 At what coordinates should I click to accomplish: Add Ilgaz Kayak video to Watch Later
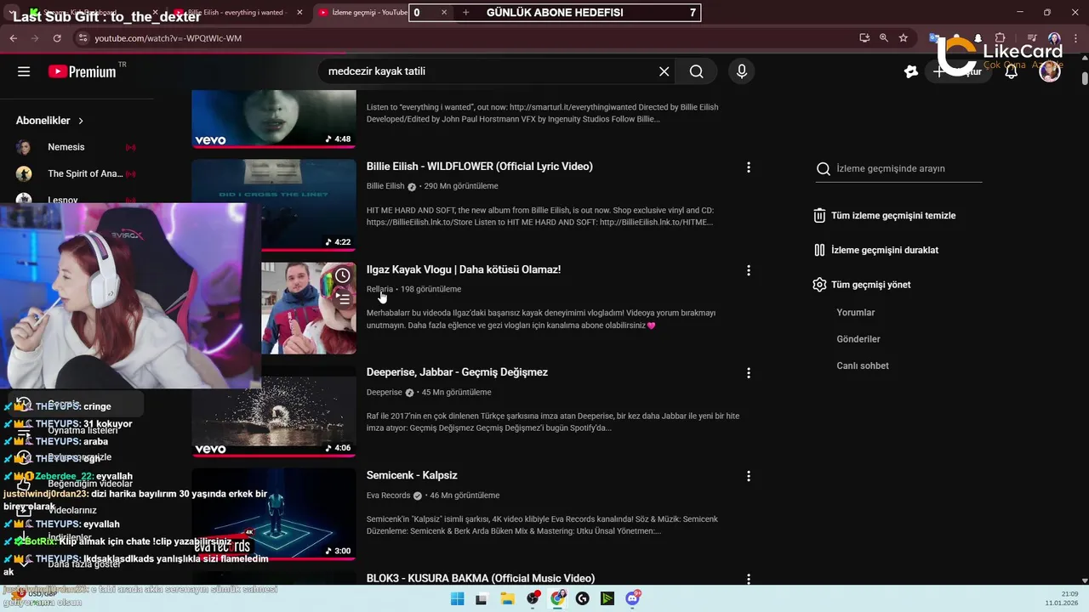[x=342, y=275]
